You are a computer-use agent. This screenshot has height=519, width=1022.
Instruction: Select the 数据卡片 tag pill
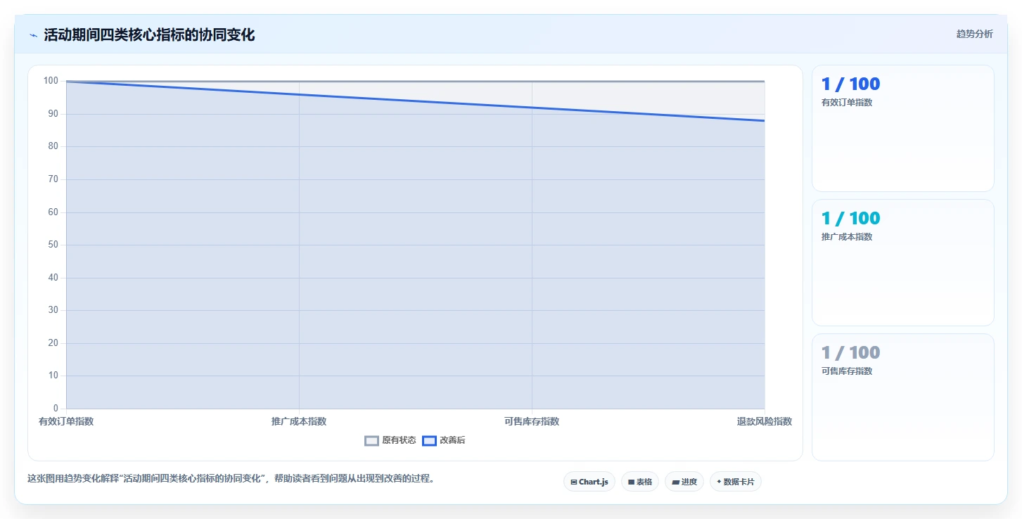pos(736,482)
